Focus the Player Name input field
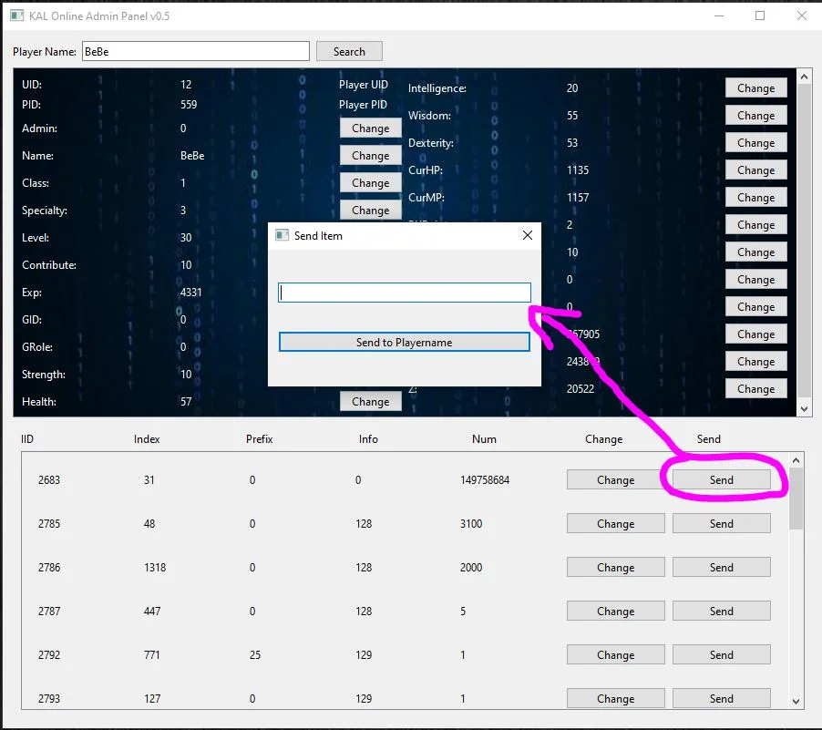Screen dimensions: 822x730 click(196, 51)
